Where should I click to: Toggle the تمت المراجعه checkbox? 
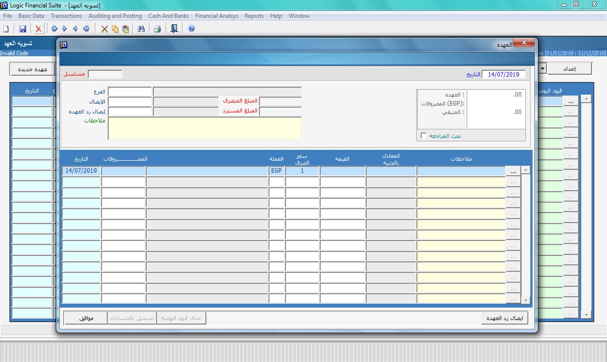[x=423, y=136]
